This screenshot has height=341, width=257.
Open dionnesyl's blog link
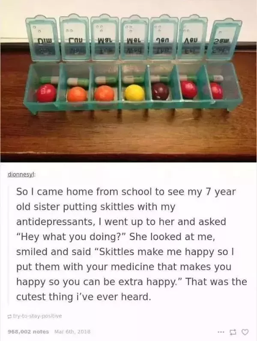point(21,175)
